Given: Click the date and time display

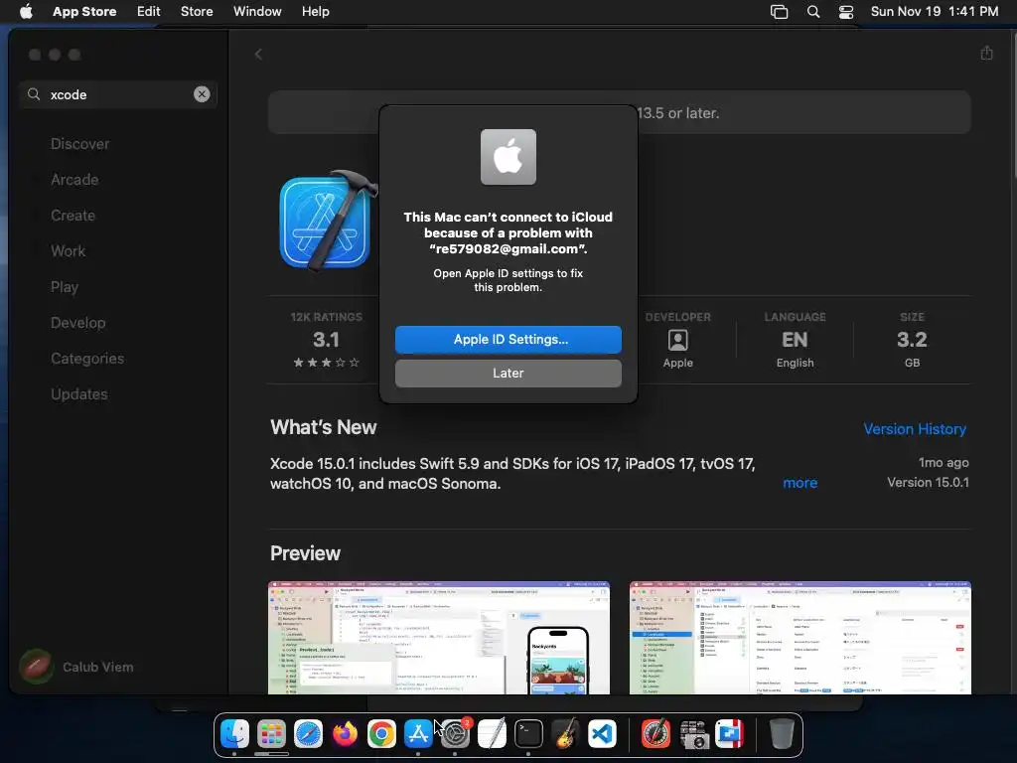Looking at the screenshot, I should coord(934,11).
